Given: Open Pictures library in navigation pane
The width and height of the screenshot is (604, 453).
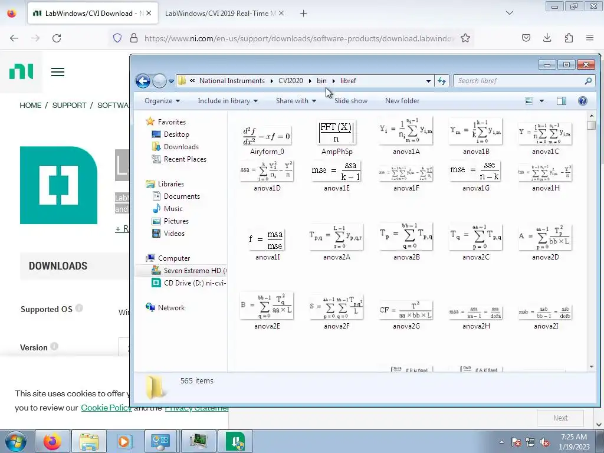Looking at the screenshot, I should (170, 221).
